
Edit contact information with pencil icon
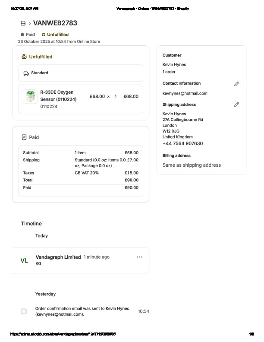pos(236,84)
